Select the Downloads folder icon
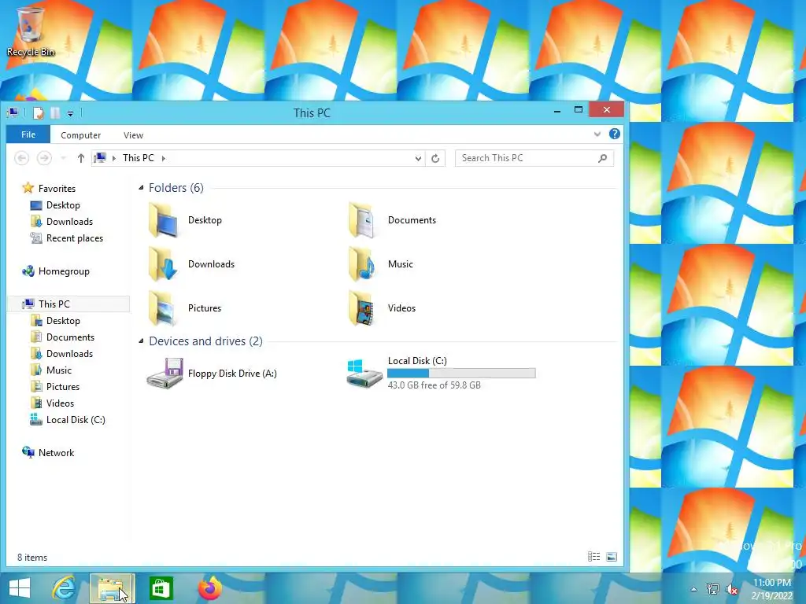Screen dimensions: 806x604 tap(164, 264)
